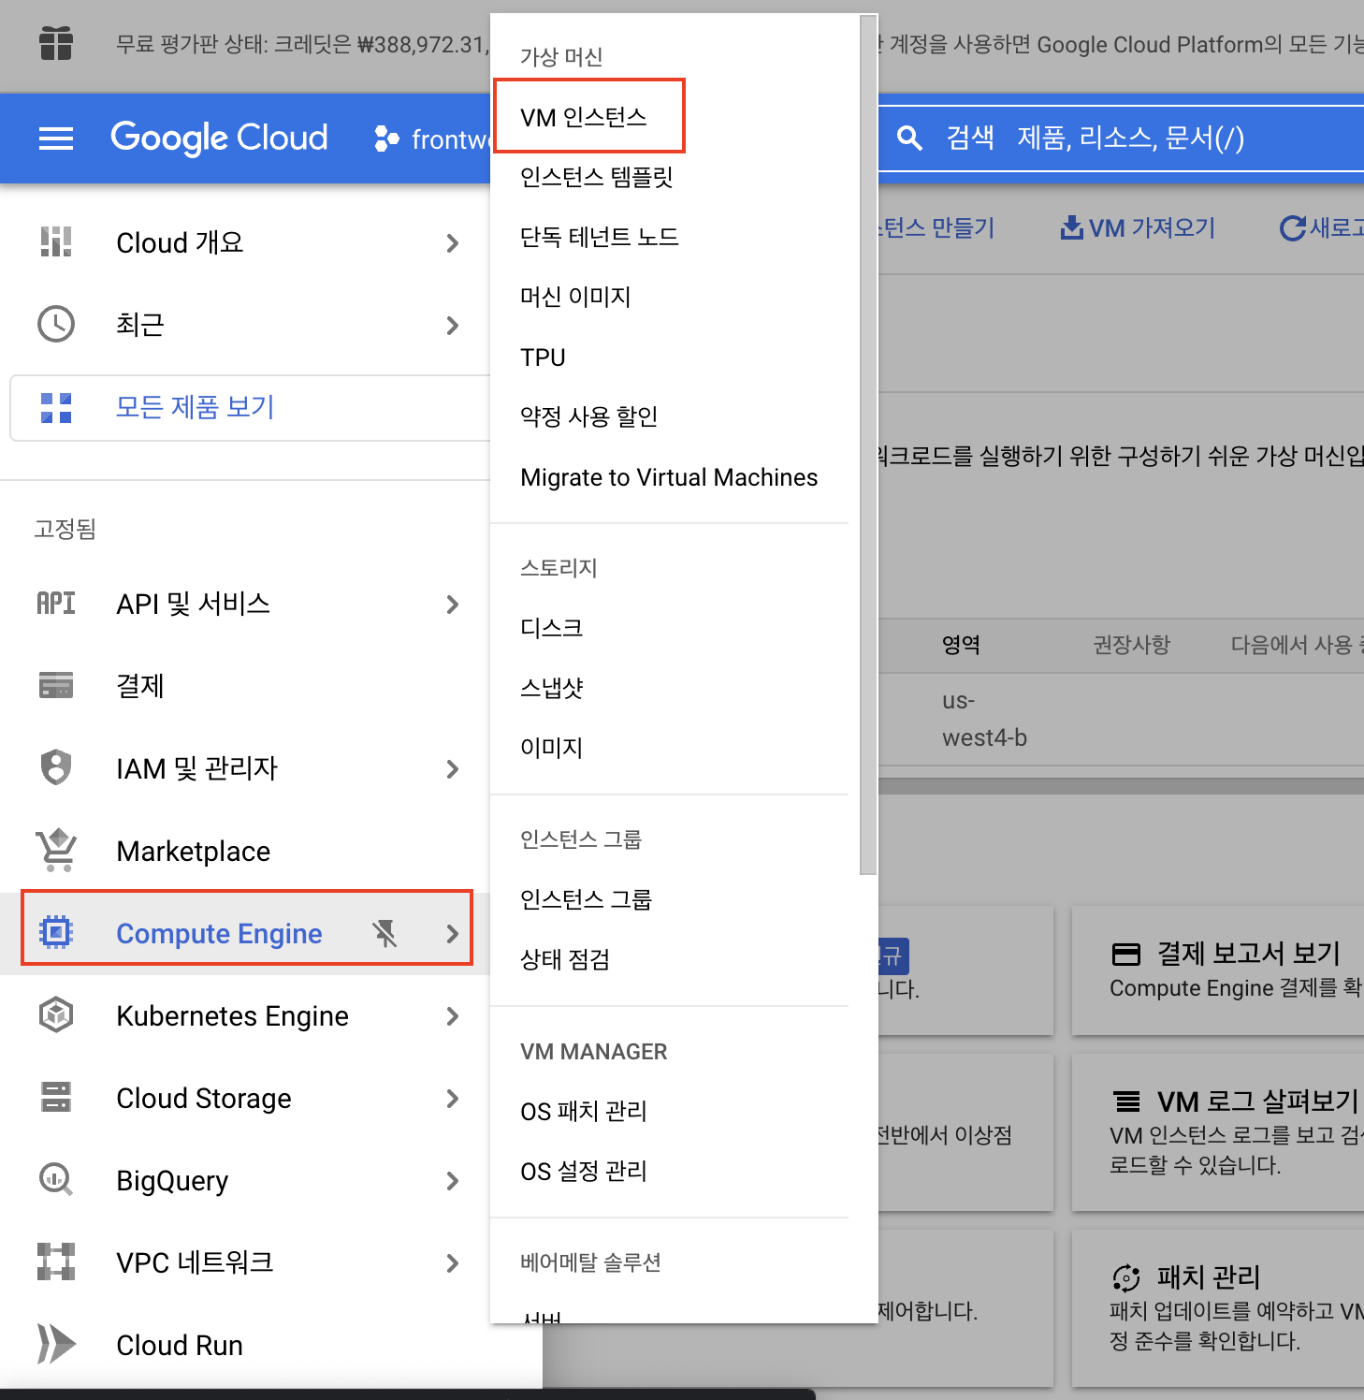Viewport: 1364px width, 1400px height.
Task: Click the VM logs list icon
Action: 1126,1101
